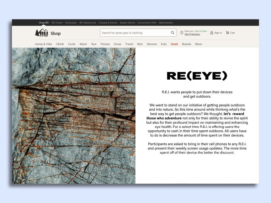Go to REI Outlet

coord(57,23)
